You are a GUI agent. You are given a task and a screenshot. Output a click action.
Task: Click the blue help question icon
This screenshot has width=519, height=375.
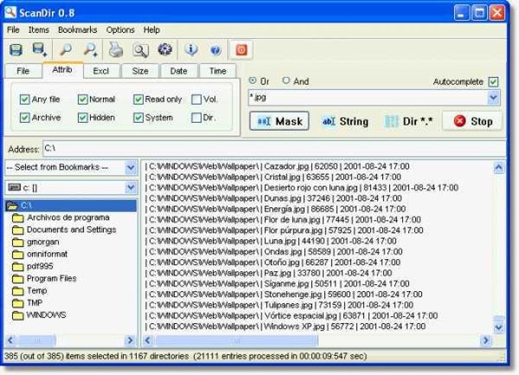(x=215, y=50)
